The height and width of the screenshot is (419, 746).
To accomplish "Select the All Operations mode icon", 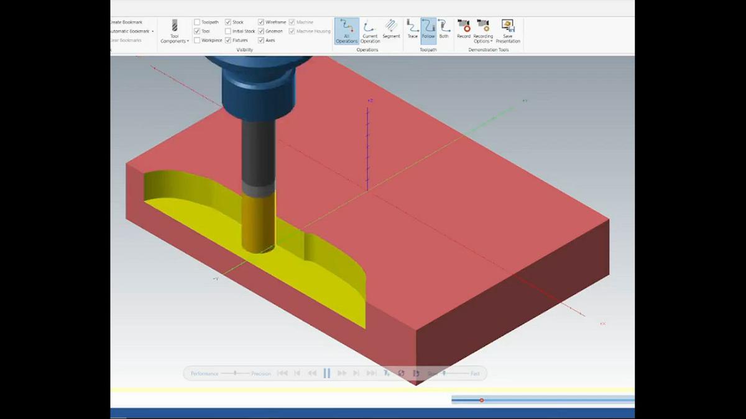I will [x=346, y=30].
